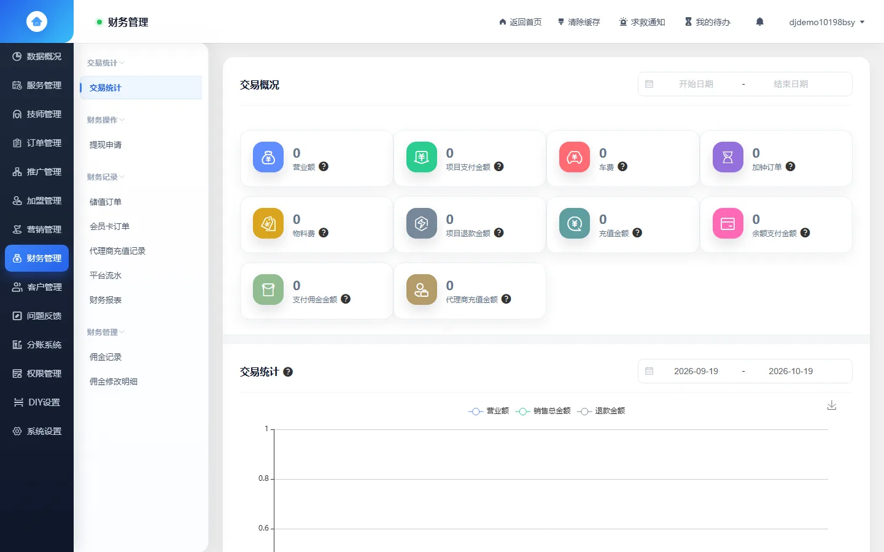The height and width of the screenshot is (552, 884).
Task: Show help tooltip for 车费
Action: 622,166
